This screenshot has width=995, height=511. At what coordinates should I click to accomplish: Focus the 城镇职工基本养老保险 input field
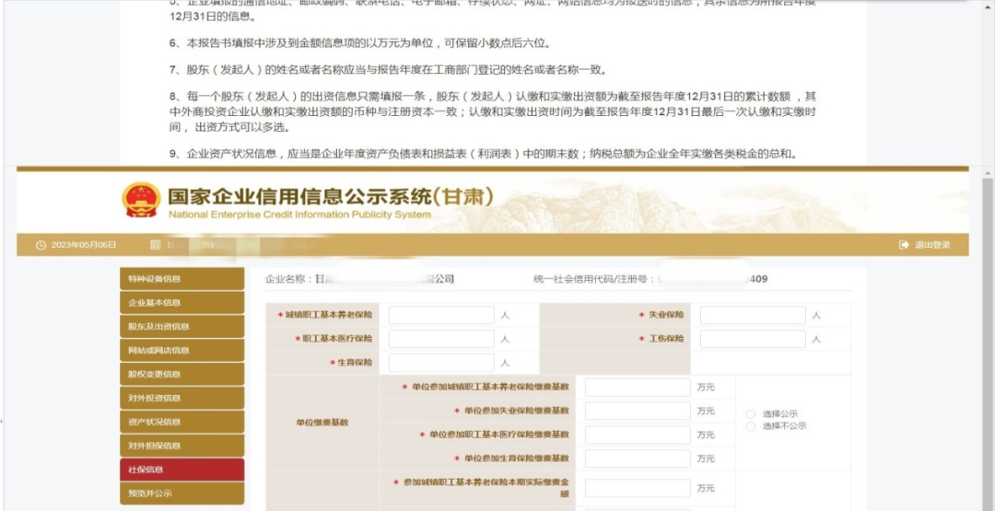pyautogui.click(x=441, y=315)
